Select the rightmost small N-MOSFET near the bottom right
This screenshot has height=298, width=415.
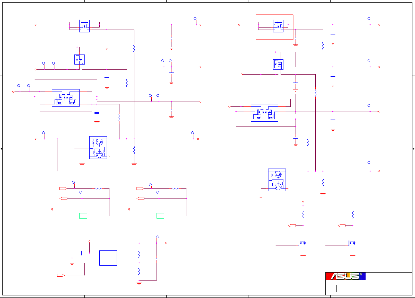point(352,243)
